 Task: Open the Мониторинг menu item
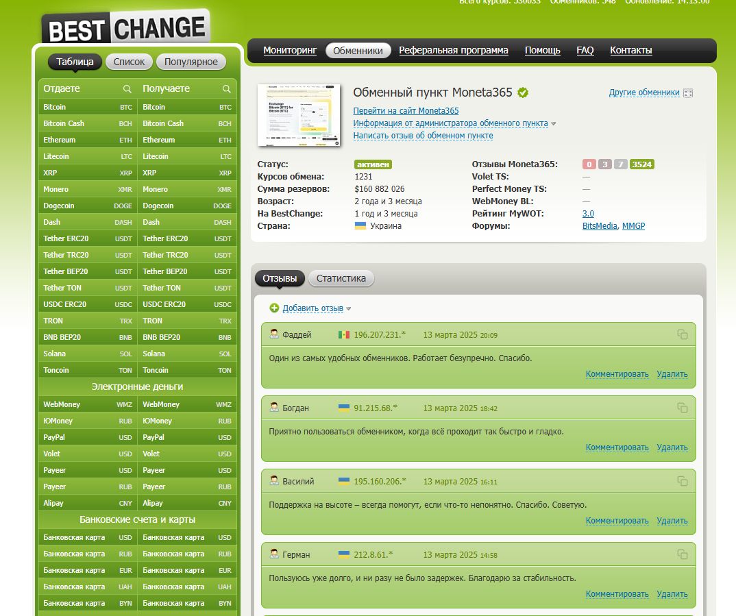(290, 50)
